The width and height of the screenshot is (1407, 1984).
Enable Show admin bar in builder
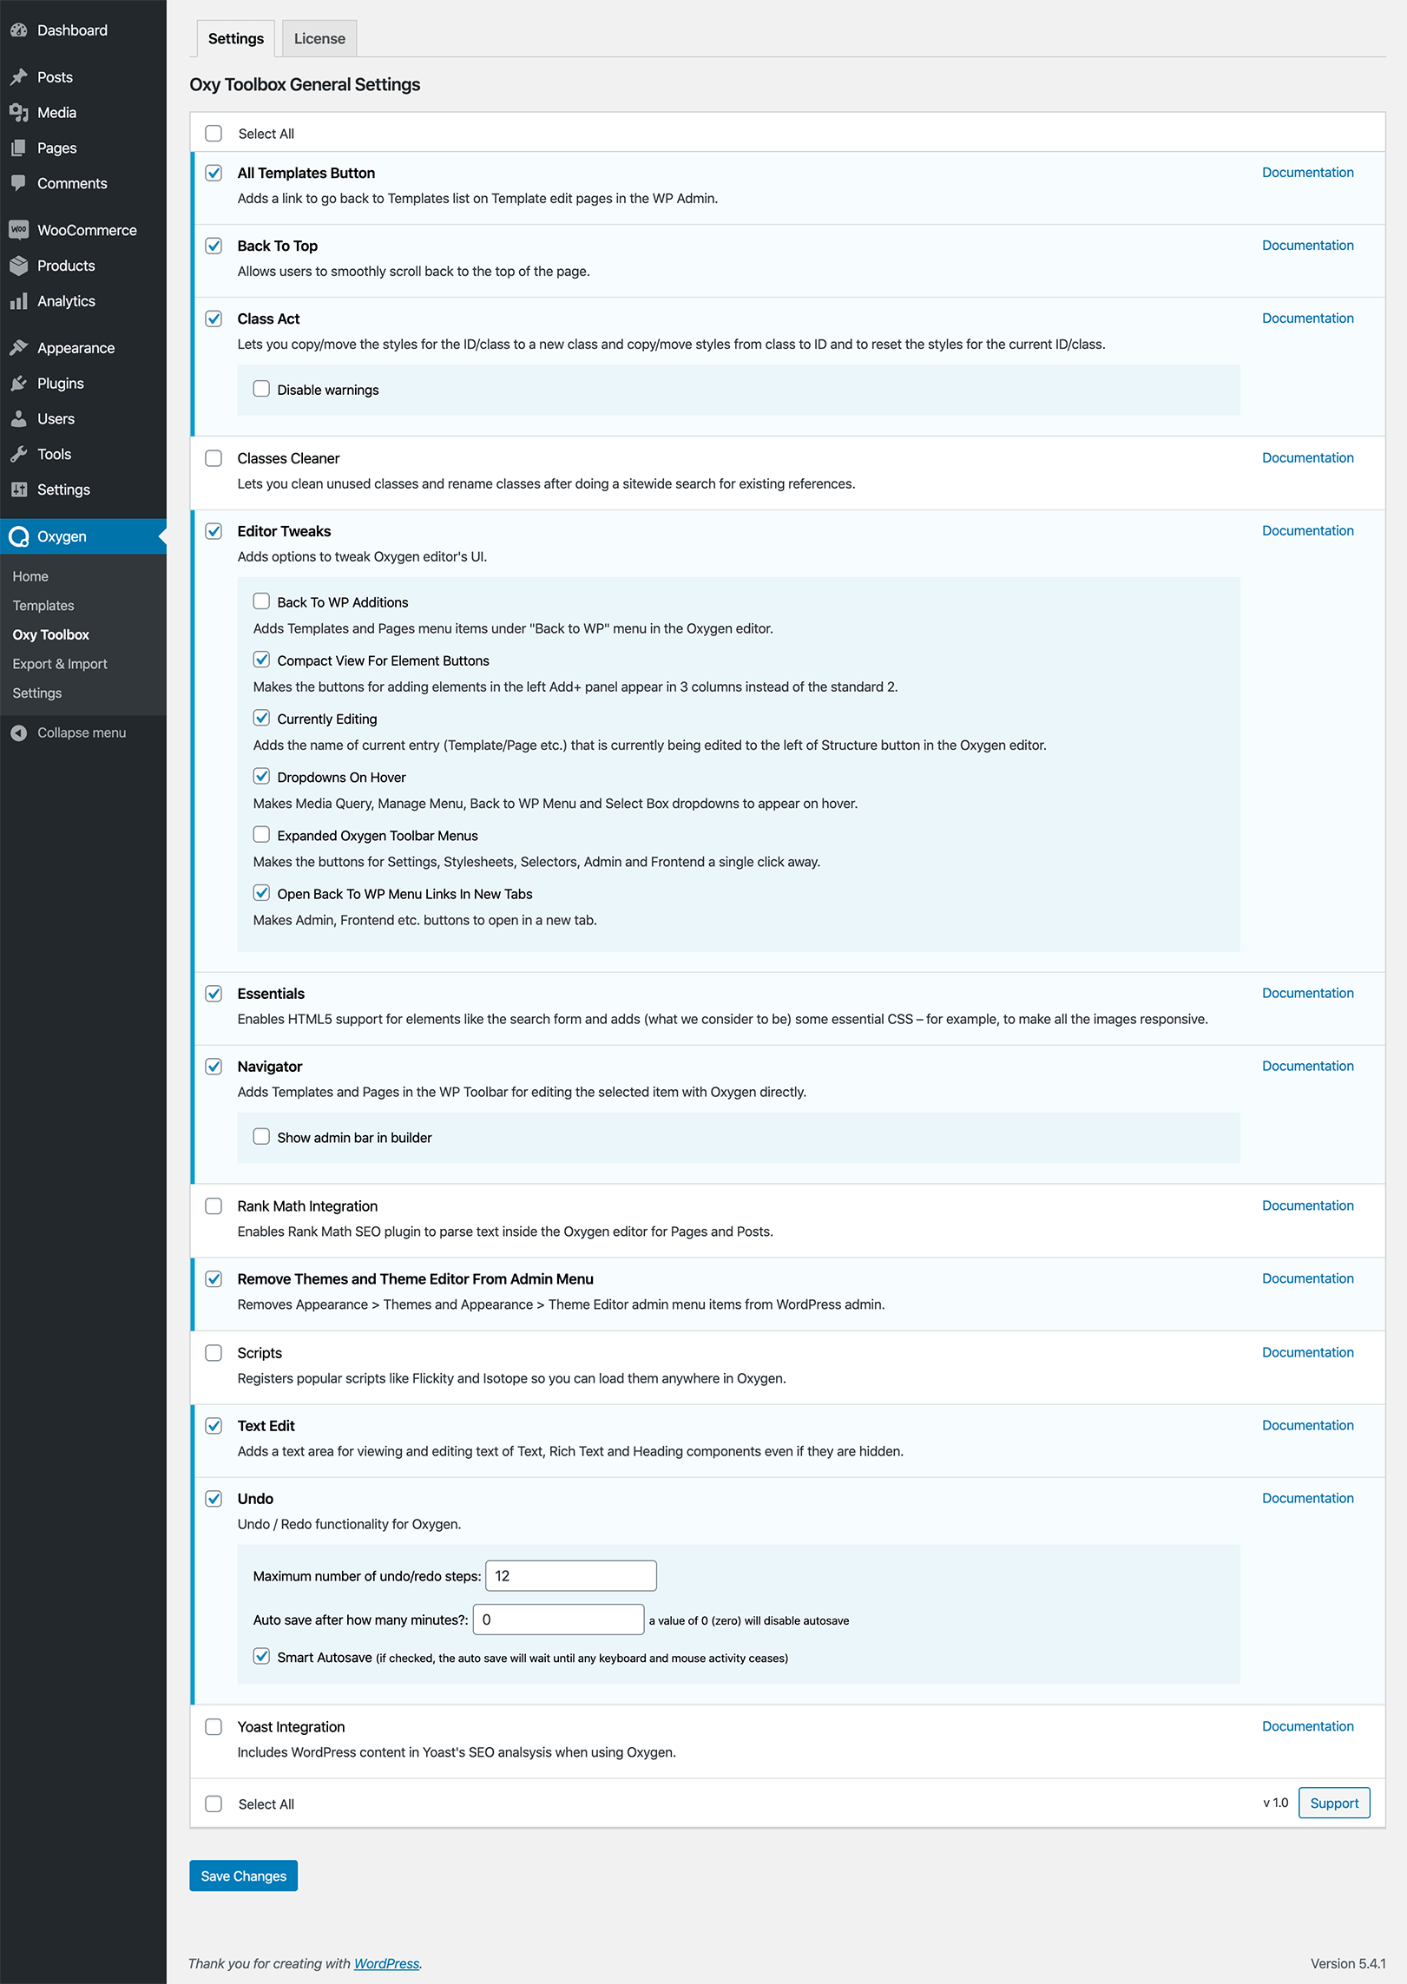261,1137
